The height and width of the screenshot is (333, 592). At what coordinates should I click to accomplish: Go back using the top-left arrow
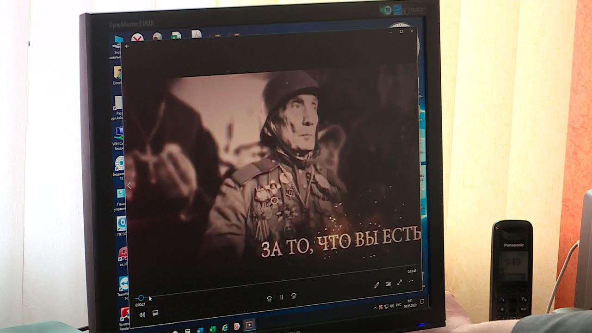(127, 46)
